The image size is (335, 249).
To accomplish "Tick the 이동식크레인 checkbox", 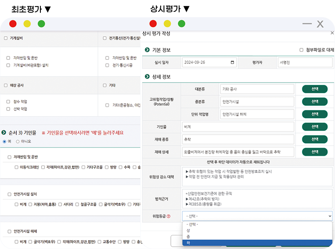I will click(x=17, y=167).
